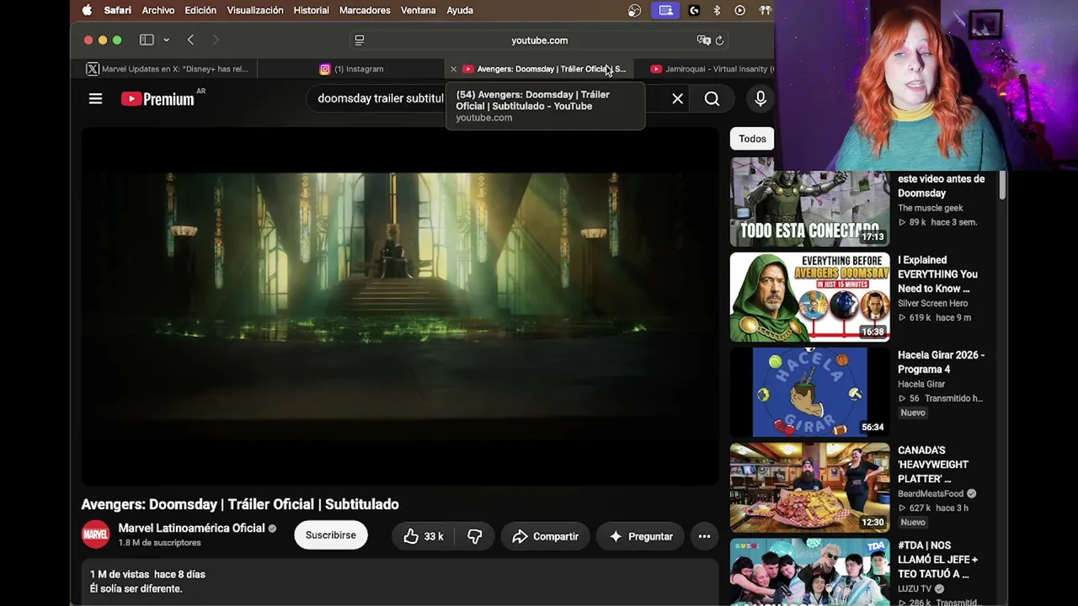This screenshot has width=1078, height=606.
Task: Open the Hacela Girar 2026 thumbnail
Action: 809,392
